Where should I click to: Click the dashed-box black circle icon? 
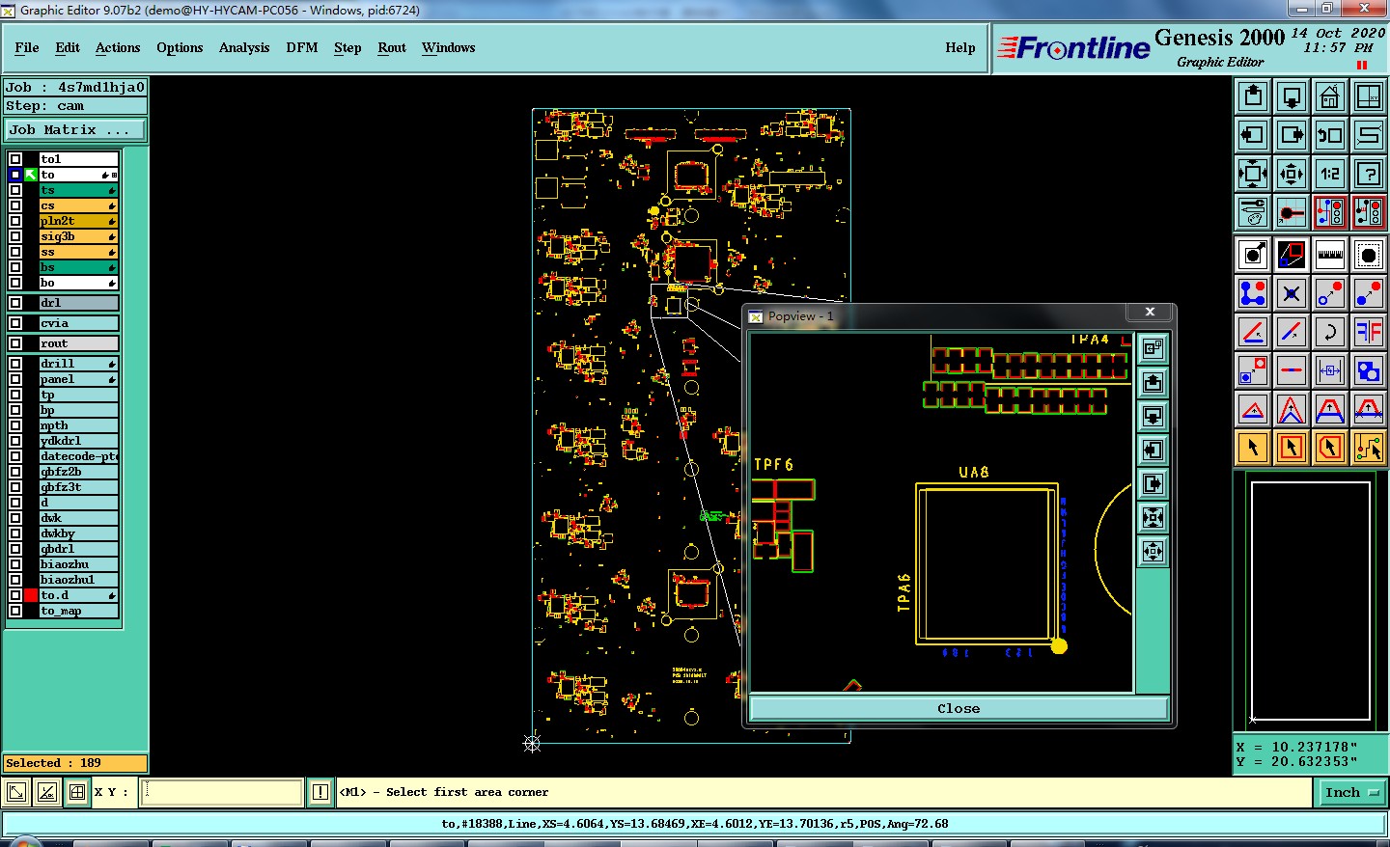(1369, 255)
